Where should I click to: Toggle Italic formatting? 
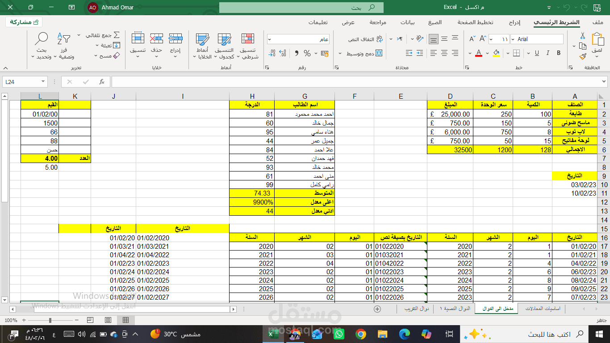pos(548,53)
